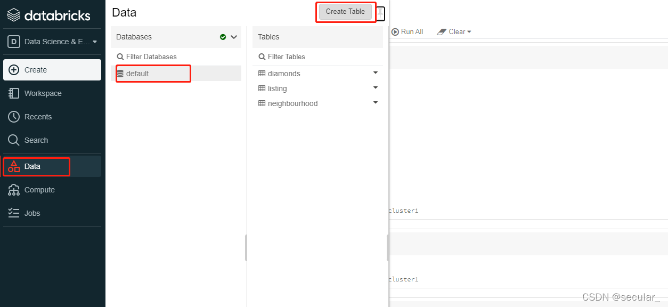This screenshot has height=307, width=668.
Task: Click the Databases panel header
Action: coord(176,37)
